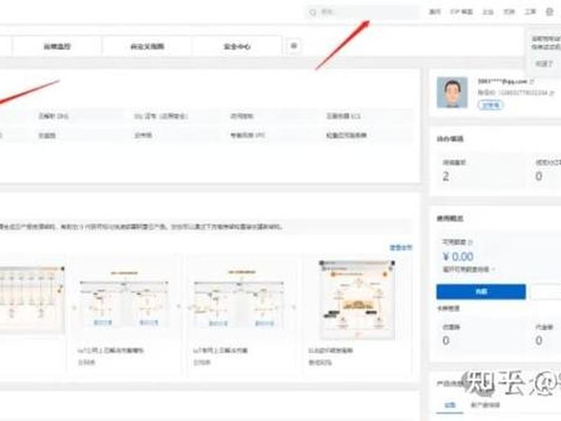561x421 pixels.
Task: Click the 优惠券 count showing 0
Action: click(x=446, y=340)
